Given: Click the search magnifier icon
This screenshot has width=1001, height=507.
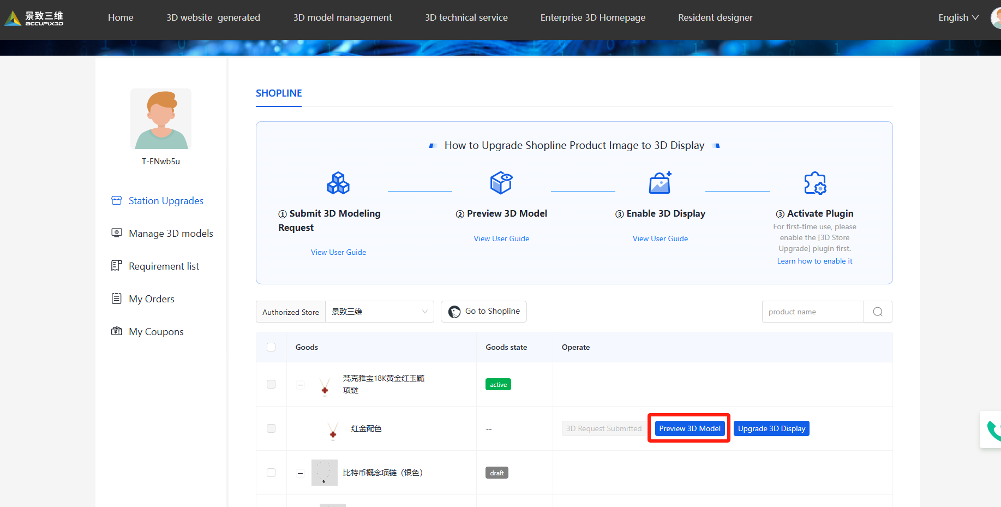Looking at the screenshot, I should point(878,312).
